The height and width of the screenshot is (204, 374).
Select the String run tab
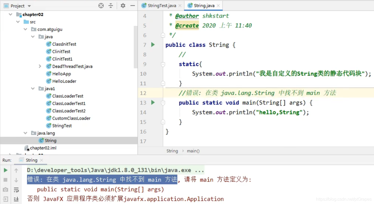click(x=31, y=160)
